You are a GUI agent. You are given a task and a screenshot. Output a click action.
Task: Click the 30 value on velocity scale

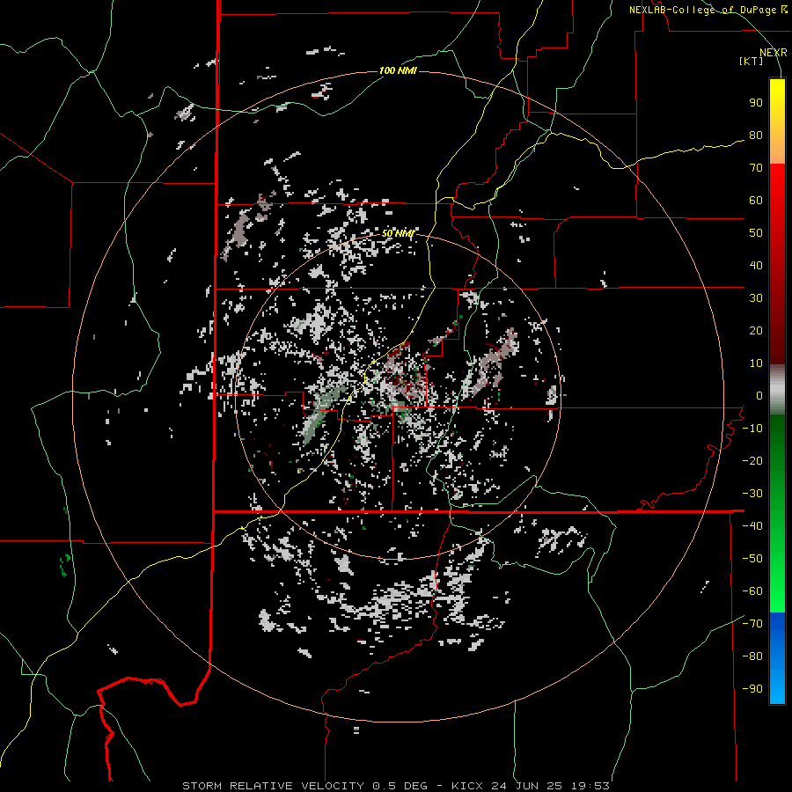tap(756, 298)
